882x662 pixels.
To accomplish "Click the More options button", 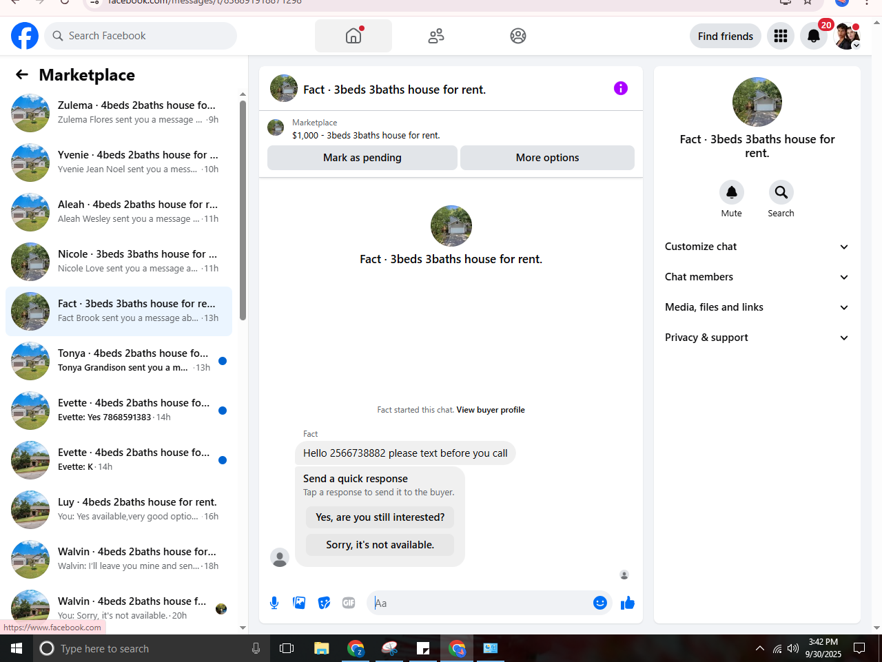I will (x=547, y=158).
